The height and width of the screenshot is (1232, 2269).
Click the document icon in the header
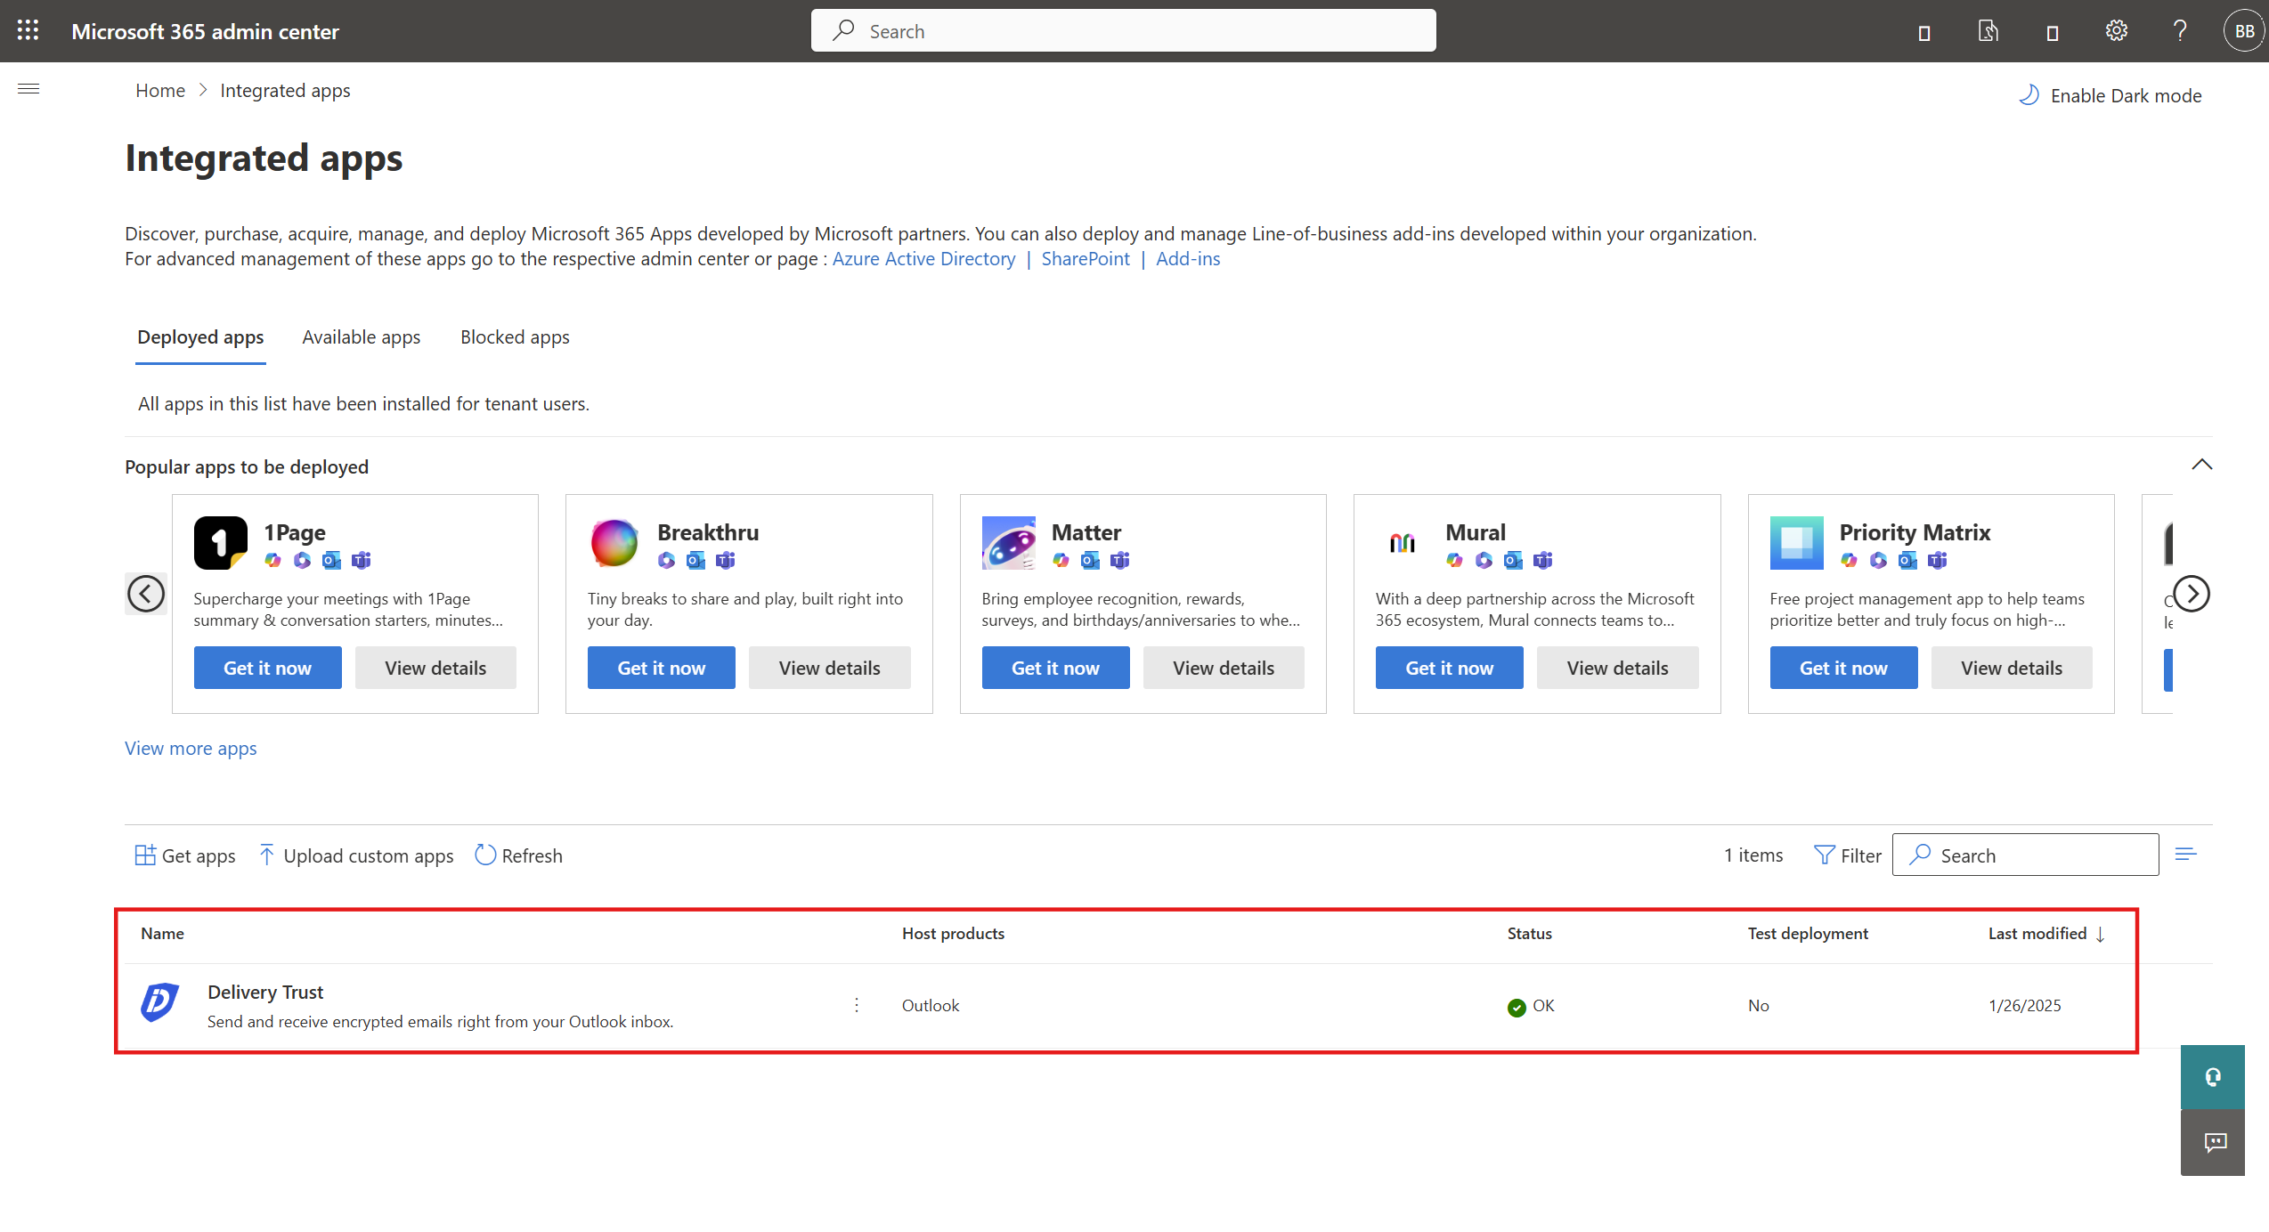1988,32
